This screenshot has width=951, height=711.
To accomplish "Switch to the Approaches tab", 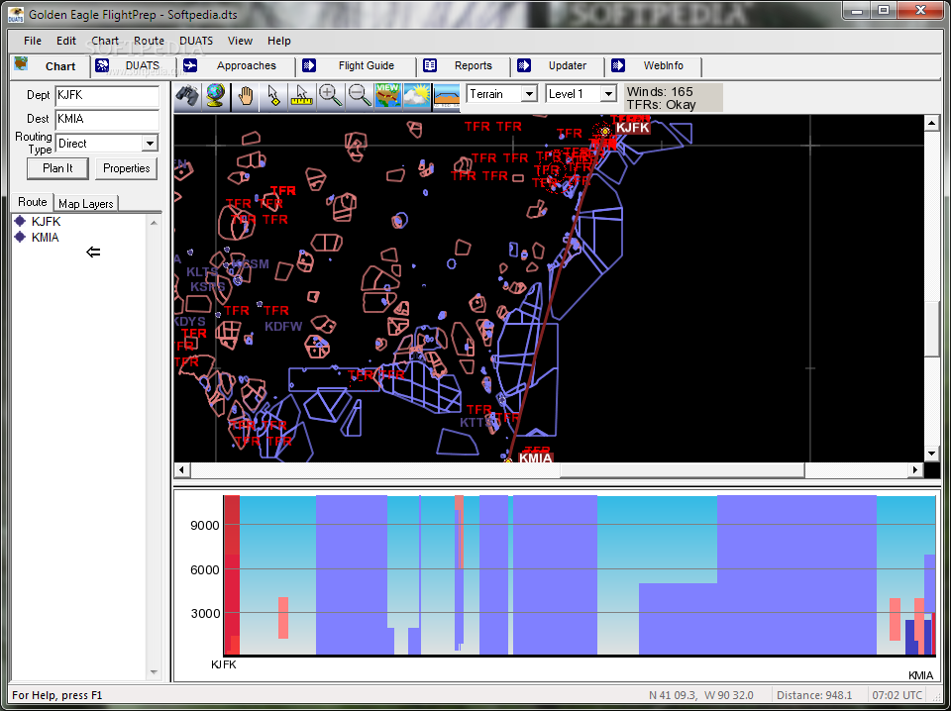I will click(238, 65).
